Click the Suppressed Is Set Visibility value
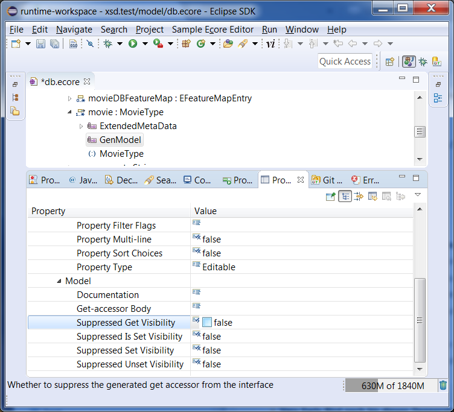Screen dimensions: 454x412 pyautogui.click(x=211, y=337)
